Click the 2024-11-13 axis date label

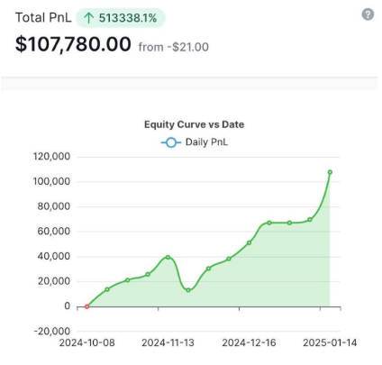tap(168, 342)
